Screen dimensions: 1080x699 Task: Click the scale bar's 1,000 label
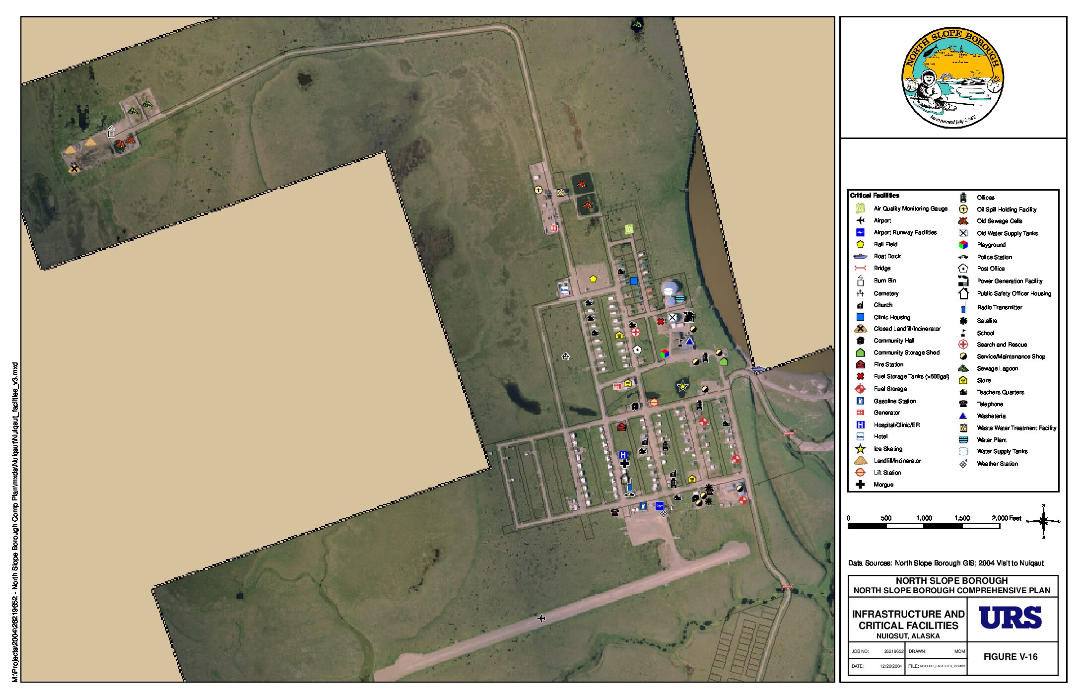924,518
